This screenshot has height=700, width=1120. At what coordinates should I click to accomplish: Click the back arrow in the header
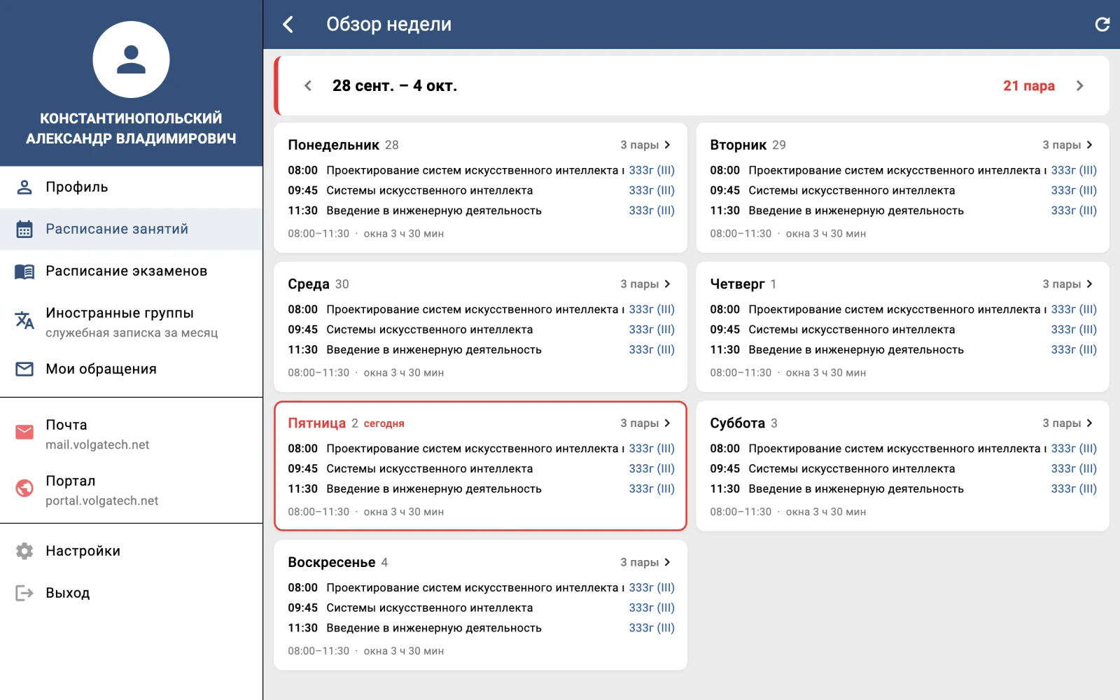pos(288,24)
